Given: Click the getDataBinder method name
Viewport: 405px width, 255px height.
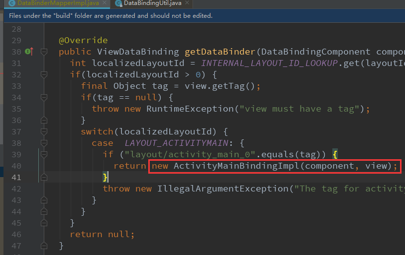Looking at the screenshot, I should coord(220,52).
